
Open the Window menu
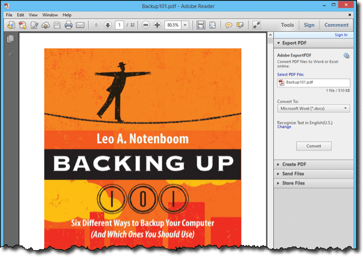click(50, 15)
